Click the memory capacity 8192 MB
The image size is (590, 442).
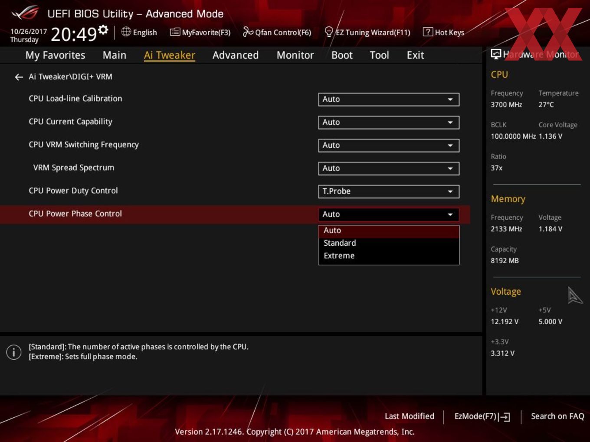tap(505, 261)
